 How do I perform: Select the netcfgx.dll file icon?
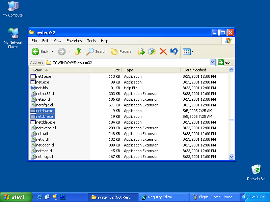click(x=33, y=105)
